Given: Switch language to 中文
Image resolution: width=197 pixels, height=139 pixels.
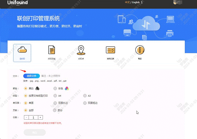Looking at the screenshot, I should tap(127, 2).
